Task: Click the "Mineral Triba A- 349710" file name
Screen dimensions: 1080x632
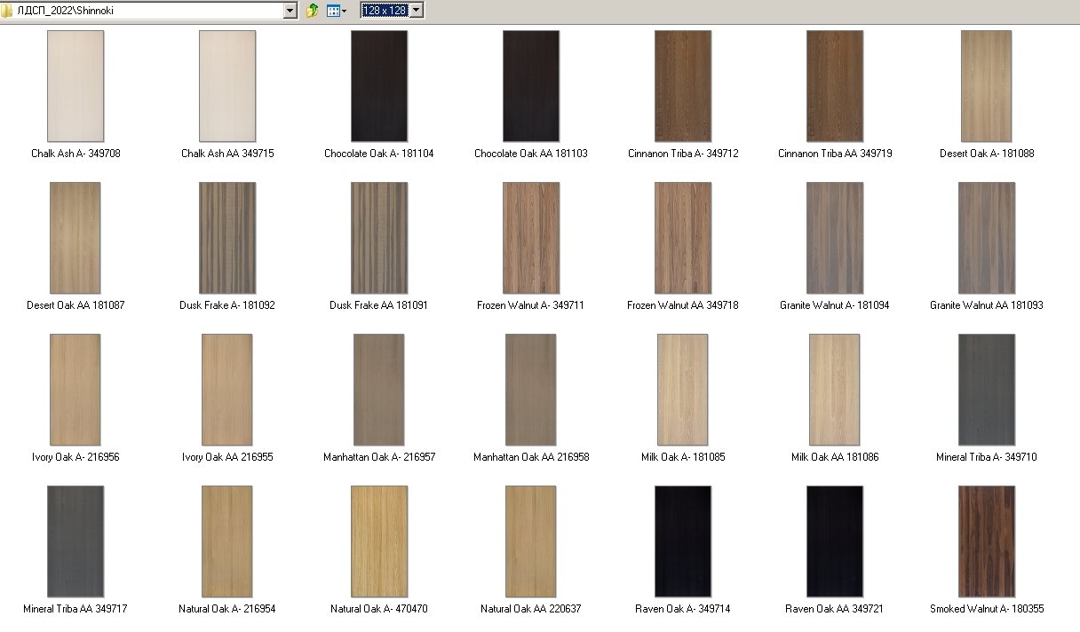Action: 987,457
